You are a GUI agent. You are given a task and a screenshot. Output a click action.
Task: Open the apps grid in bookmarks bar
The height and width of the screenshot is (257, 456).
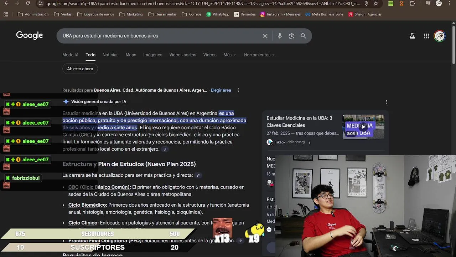[x=6, y=14]
